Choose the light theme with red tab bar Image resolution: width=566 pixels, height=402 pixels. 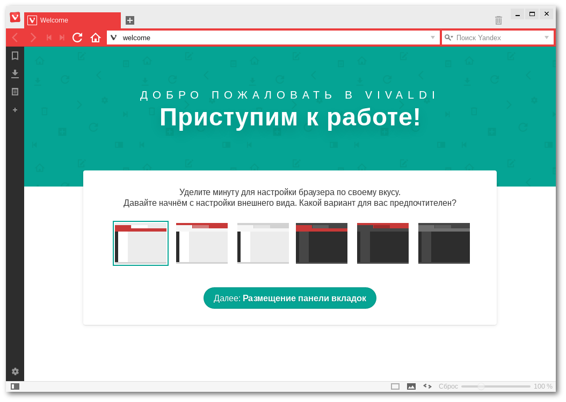[x=202, y=243]
